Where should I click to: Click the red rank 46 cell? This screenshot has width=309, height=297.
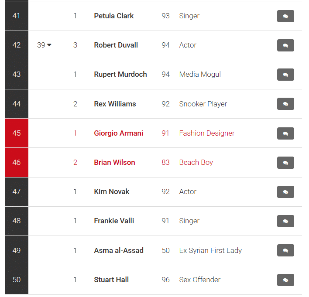(17, 162)
